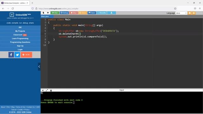Screen dimensions: 203x114
Task: Open the Blog footer link
Action: pos(13,107)
